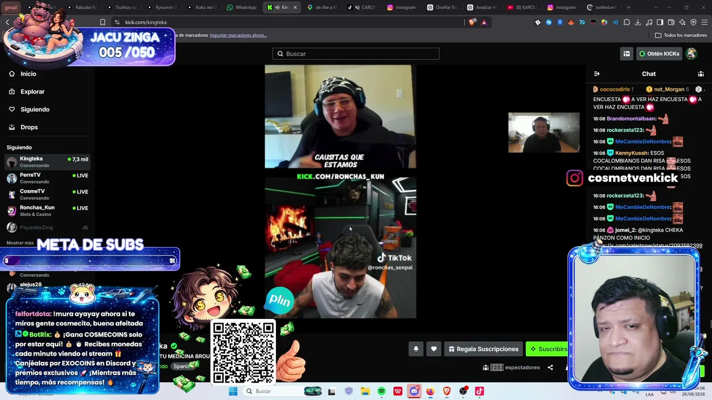Open the browser hamburger menu

tap(704, 22)
